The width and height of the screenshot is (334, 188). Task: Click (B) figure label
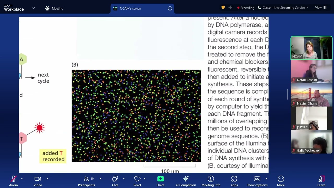75,65
